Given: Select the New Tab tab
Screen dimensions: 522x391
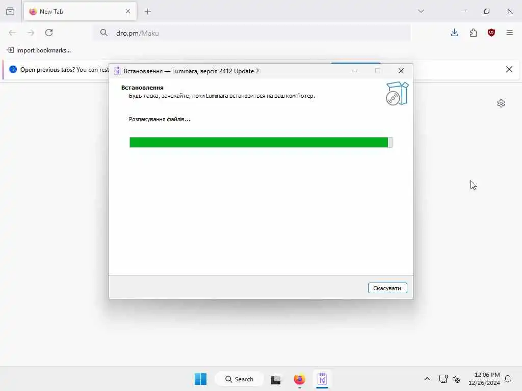Looking at the screenshot, I should tap(80, 12).
